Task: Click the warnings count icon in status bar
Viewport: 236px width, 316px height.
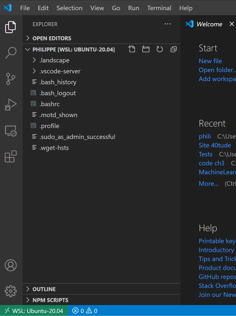Action: pos(89,311)
